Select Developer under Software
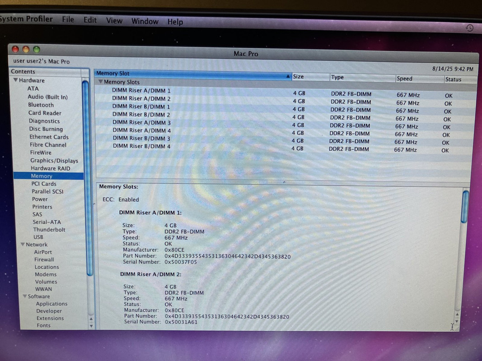The height and width of the screenshot is (361, 482). (x=49, y=311)
